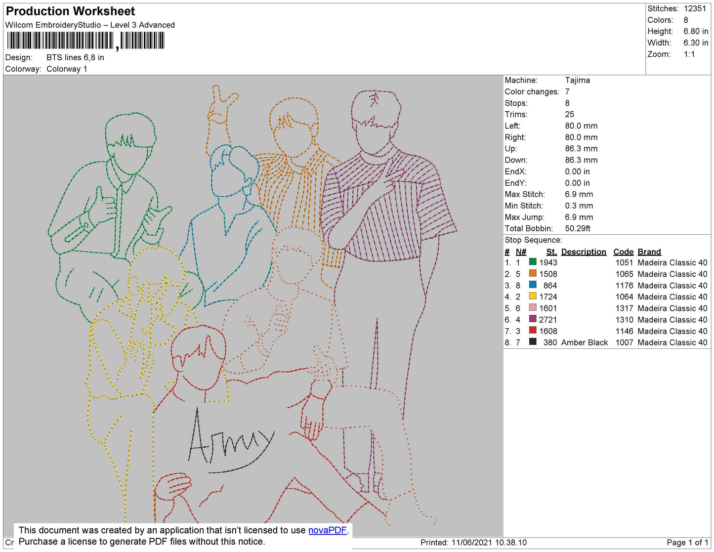The image size is (714, 552).
Task: Select the "Stop Sequence:" heading
Action: click(533, 240)
